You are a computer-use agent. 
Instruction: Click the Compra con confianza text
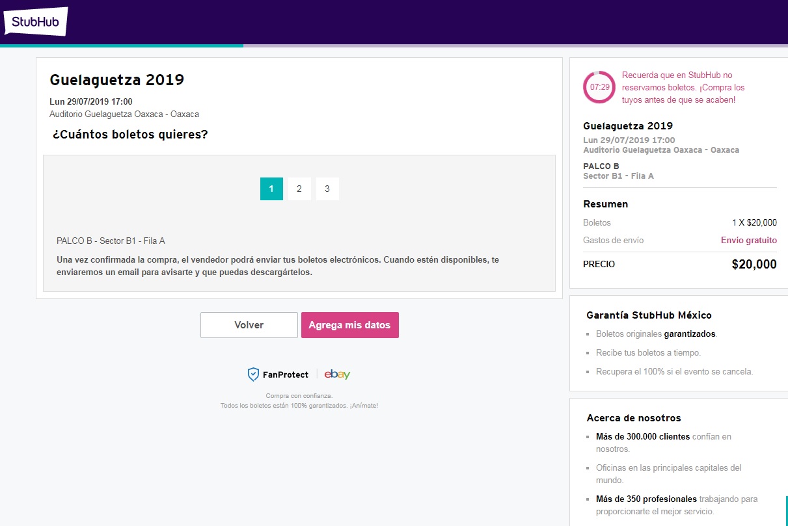click(x=299, y=396)
